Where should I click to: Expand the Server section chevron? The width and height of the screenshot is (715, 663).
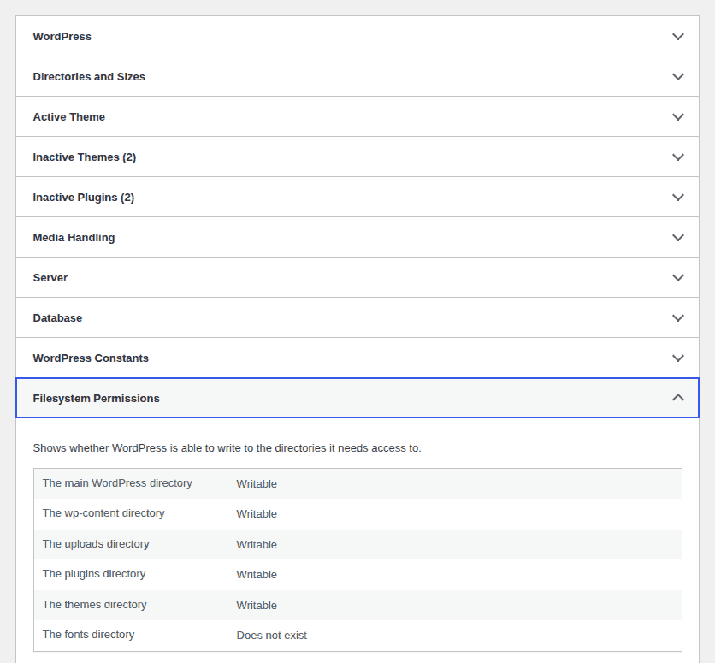pyautogui.click(x=678, y=278)
